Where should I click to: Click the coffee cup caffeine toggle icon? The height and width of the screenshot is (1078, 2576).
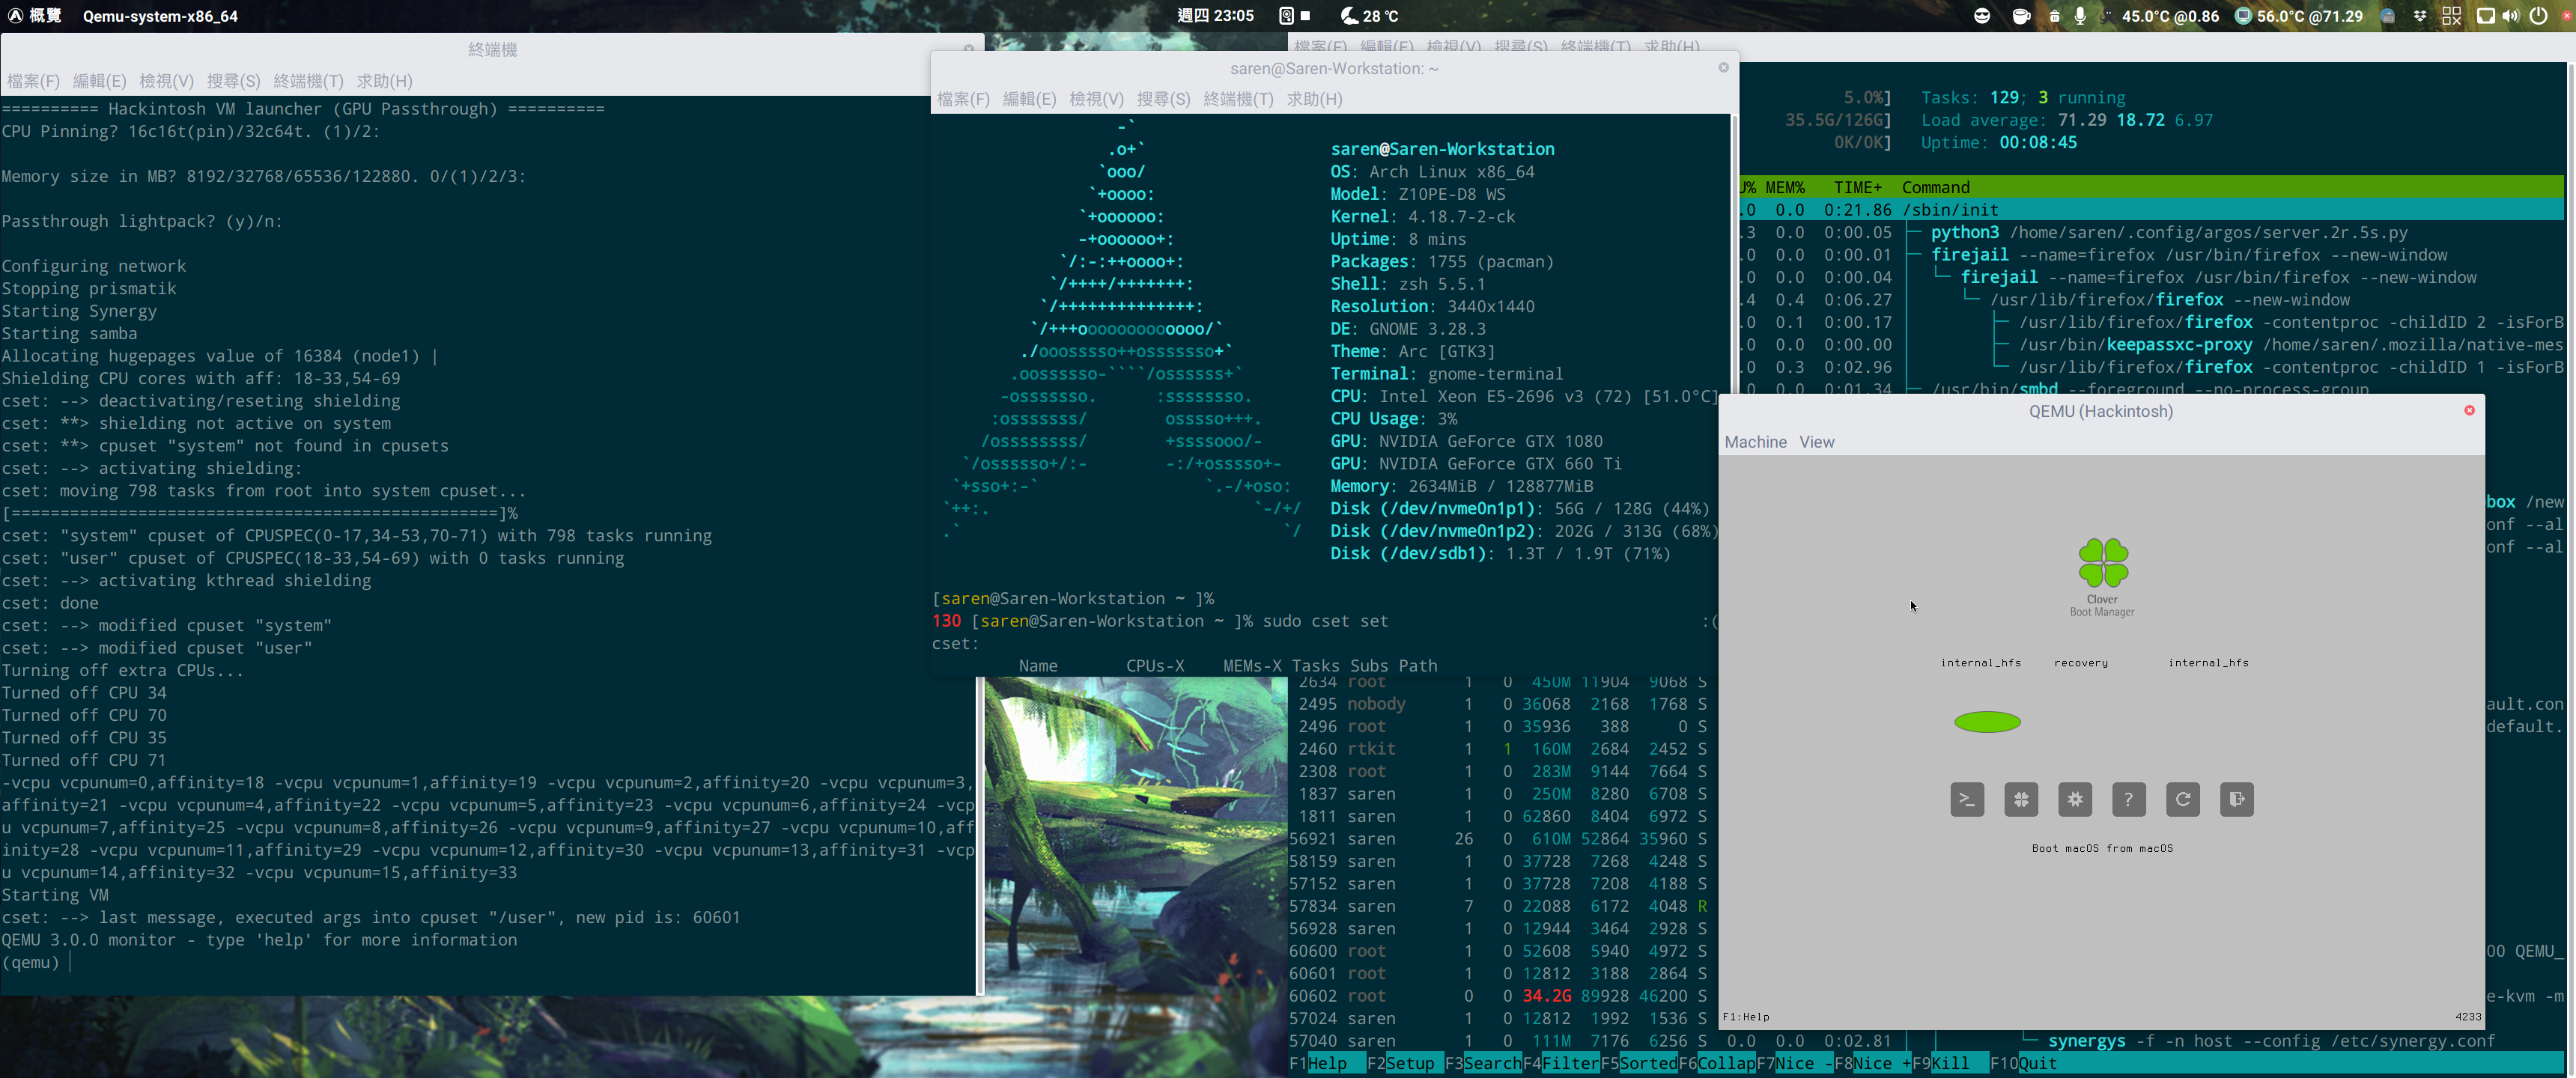[2021, 16]
